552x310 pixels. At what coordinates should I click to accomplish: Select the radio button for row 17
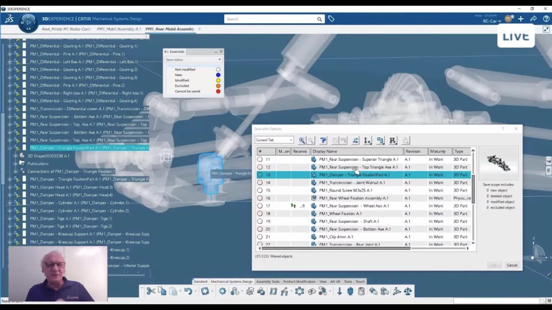pyautogui.click(x=260, y=206)
